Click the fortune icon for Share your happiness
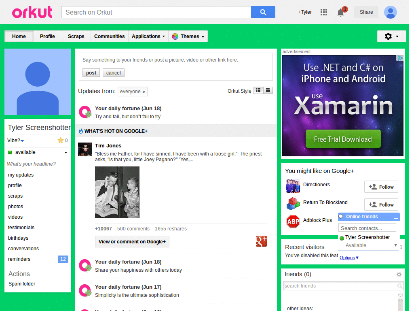 pyautogui.click(x=85, y=266)
